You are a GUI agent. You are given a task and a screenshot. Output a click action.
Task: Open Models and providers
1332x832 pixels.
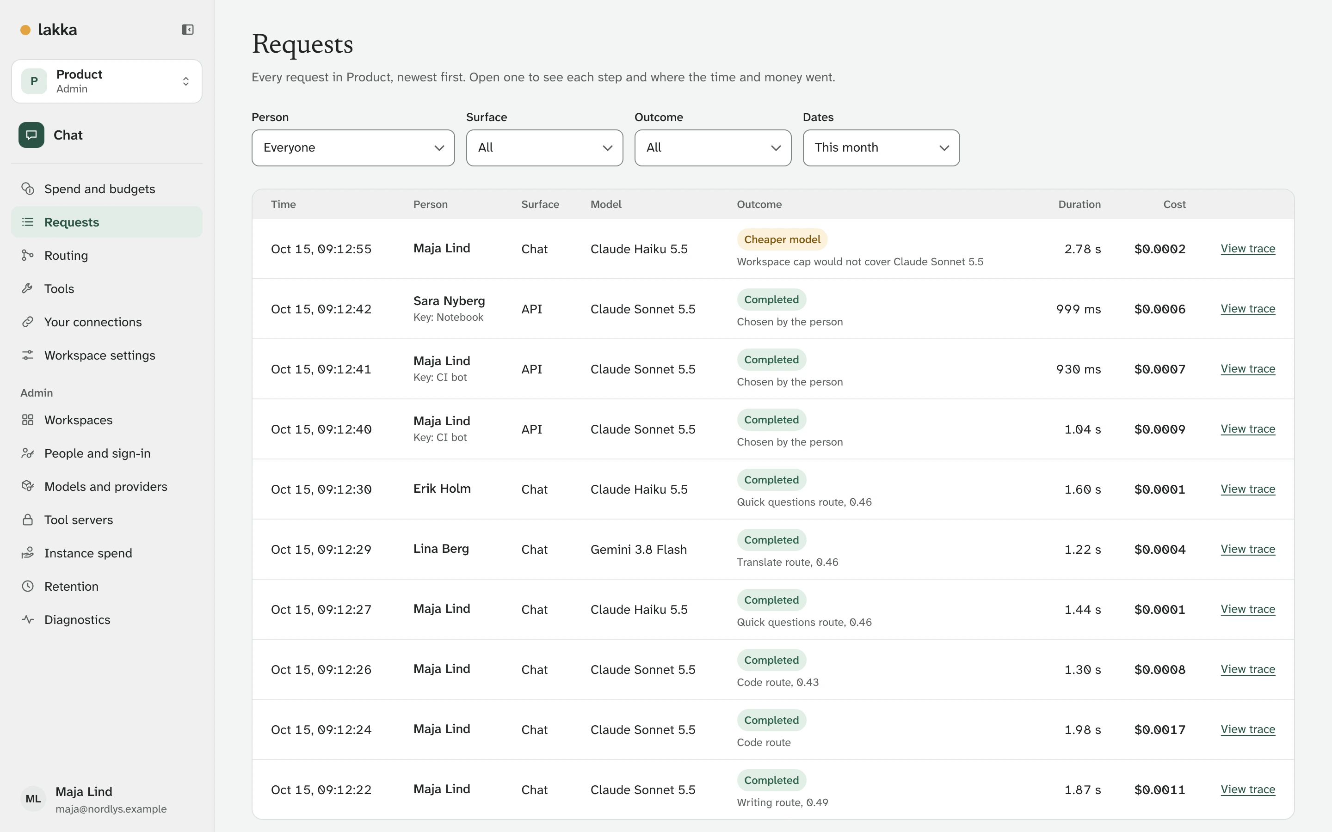[107, 486]
